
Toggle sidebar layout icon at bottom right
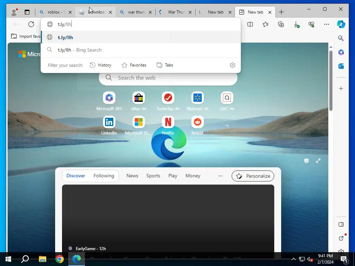[x=341, y=224]
